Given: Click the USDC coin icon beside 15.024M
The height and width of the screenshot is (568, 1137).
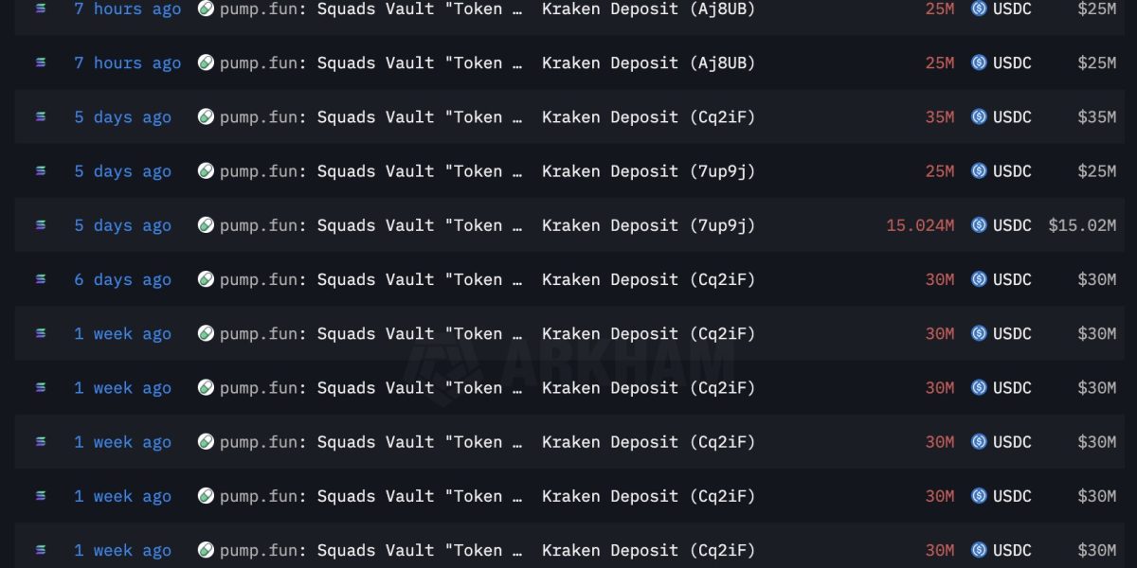Looking at the screenshot, I should [x=979, y=225].
